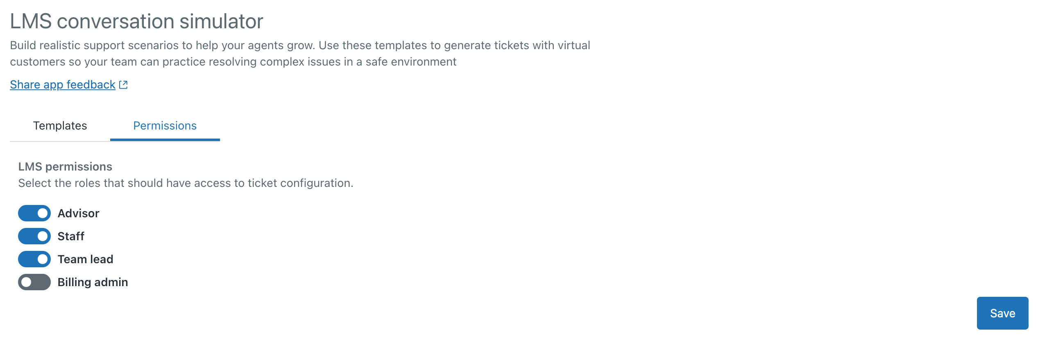Click the Advisor role label
This screenshot has height=346, width=1056.
tap(78, 214)
